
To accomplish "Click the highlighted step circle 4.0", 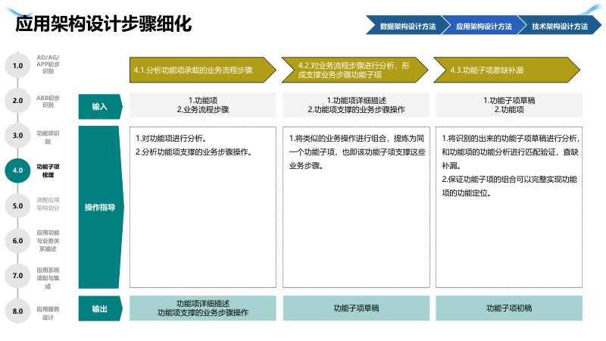I will click(17, 170).
